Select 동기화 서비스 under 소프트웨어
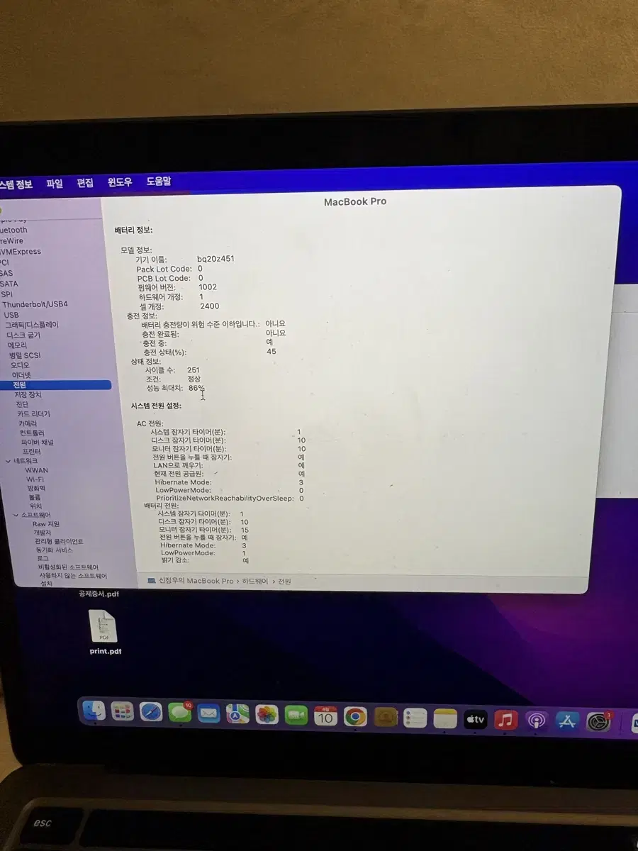The width and height of the screenshot is (638, 851). 54,550
